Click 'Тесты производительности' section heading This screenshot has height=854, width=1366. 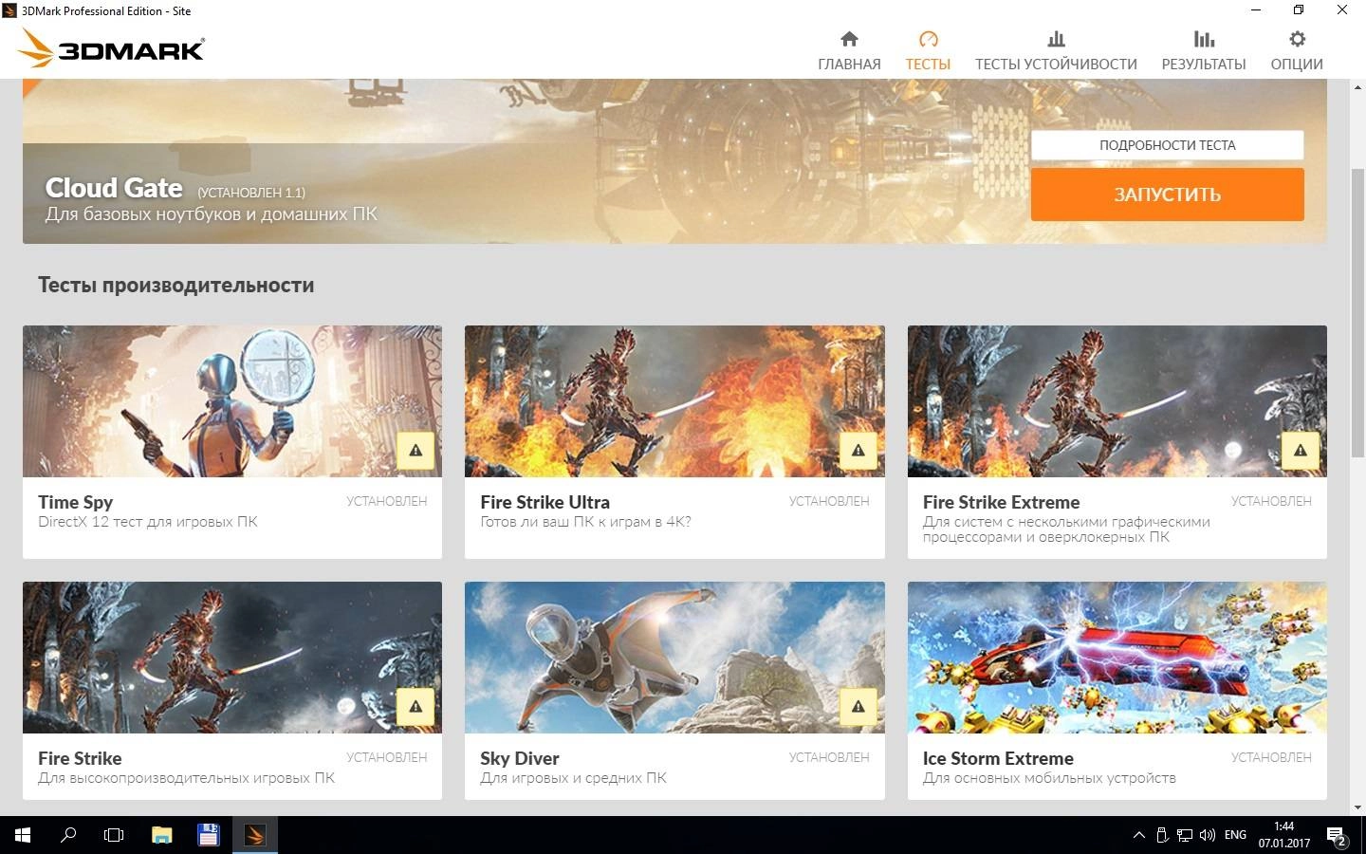click(x=175, y=286)
